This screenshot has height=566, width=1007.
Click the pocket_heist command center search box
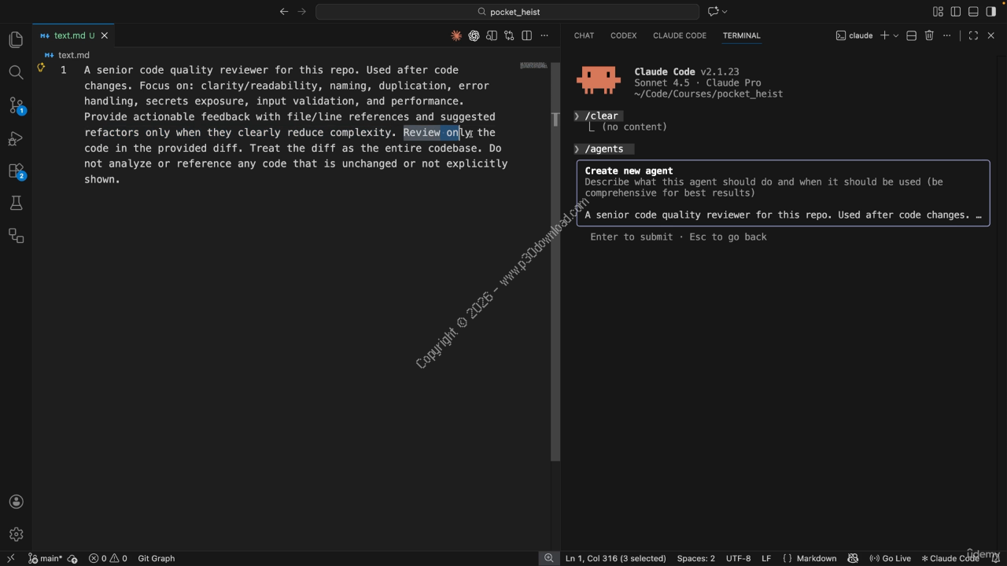(x=507, y=12)
